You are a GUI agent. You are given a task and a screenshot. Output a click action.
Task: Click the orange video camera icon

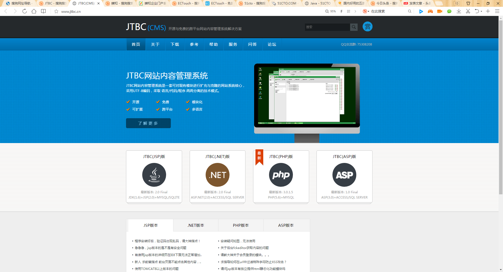pyautogui.click(x=440, y=11)
